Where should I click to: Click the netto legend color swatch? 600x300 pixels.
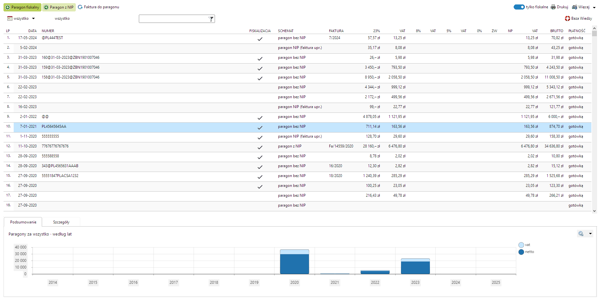pyautogui.click(x=521, y=252)
